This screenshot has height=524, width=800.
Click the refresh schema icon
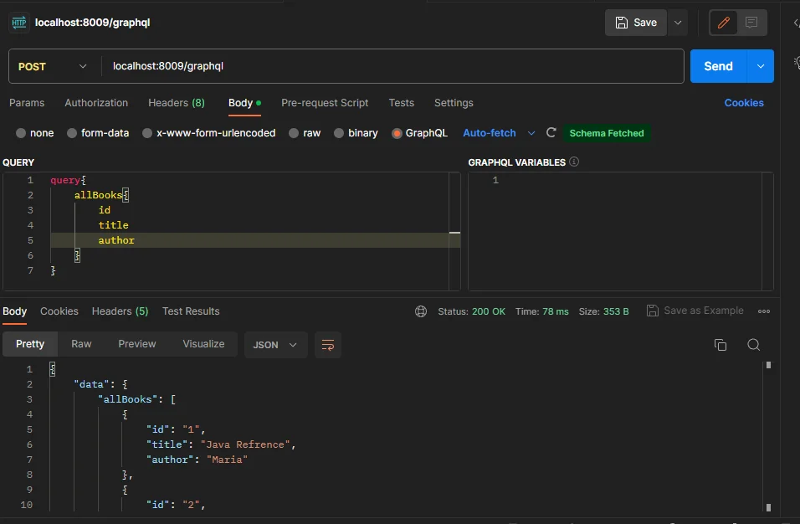(551, 132)
